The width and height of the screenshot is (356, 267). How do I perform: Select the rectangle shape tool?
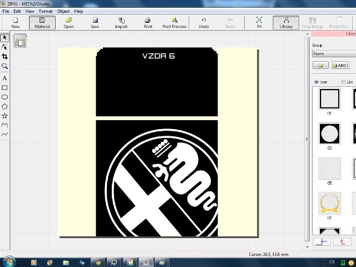pyautogui.click(x=4, y=88)
